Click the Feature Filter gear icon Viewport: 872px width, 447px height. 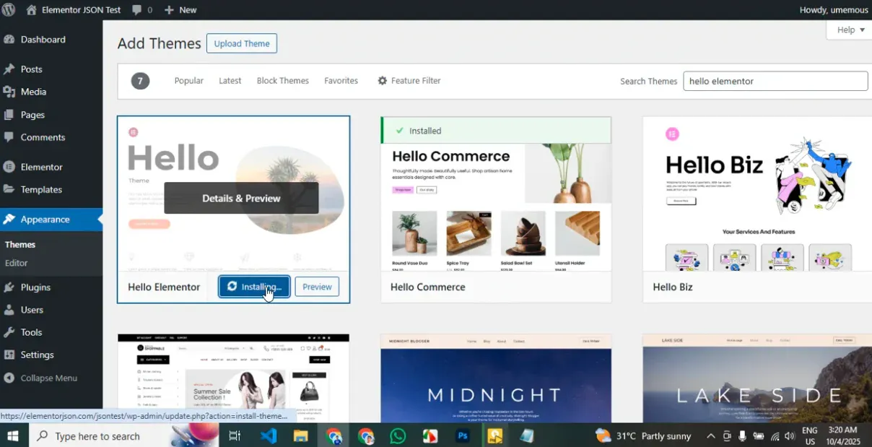[383, 81]
